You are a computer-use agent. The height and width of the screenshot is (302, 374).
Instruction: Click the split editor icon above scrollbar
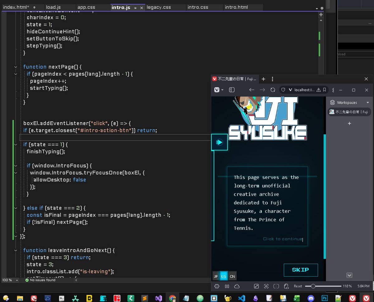pos(321,14)
